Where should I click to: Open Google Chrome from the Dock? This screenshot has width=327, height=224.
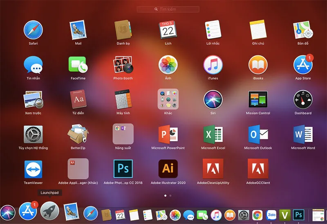pos(258,215)
